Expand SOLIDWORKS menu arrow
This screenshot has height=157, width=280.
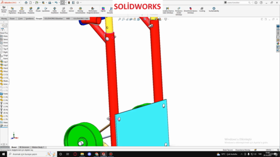(x=19, y=3)
